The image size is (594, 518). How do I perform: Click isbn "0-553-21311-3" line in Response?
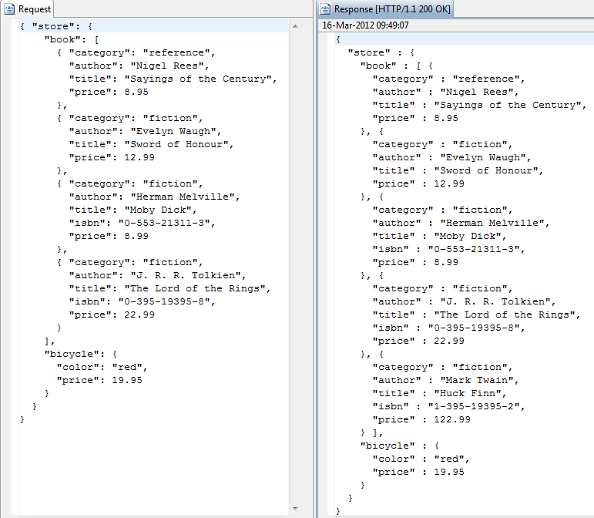(x=449, y=249)
